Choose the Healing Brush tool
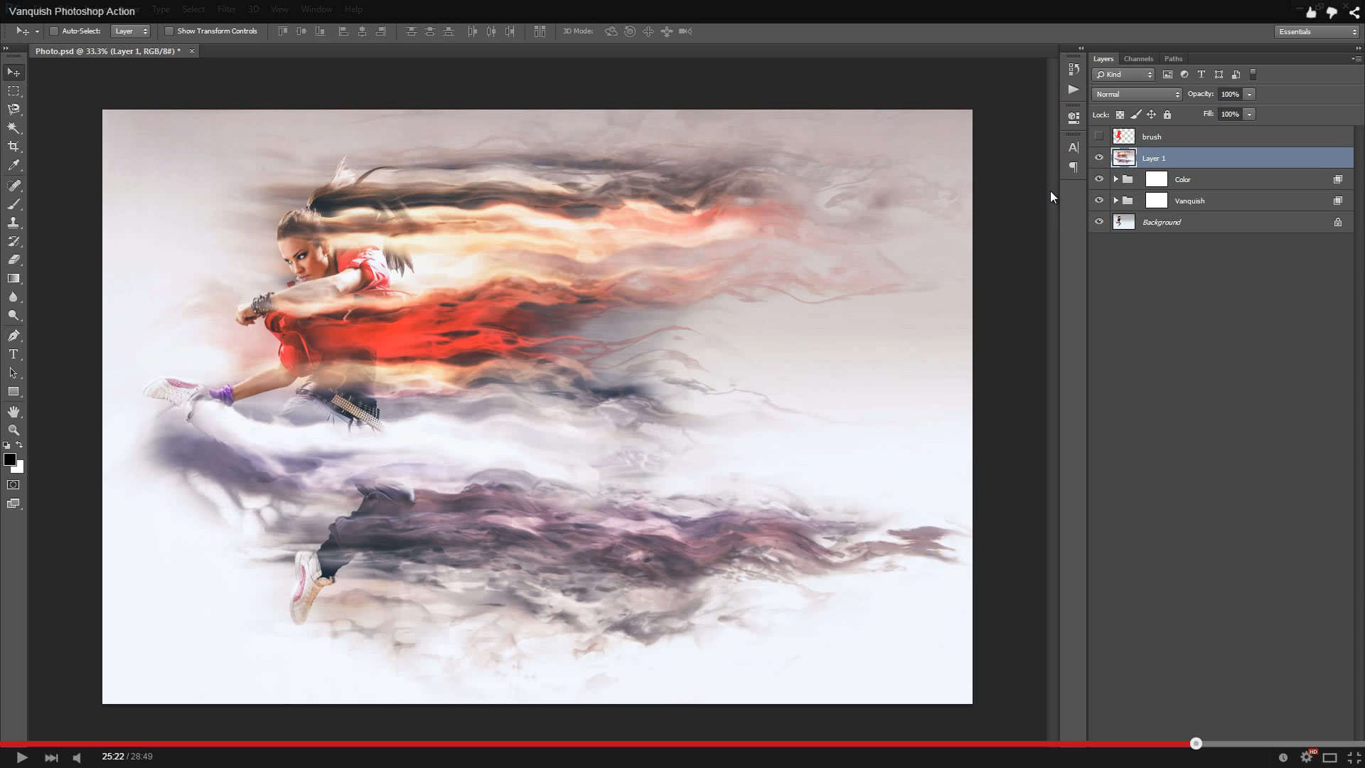This screenshot has width=1365, height=768. (13, 186)
